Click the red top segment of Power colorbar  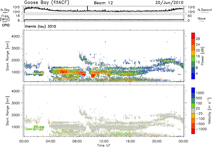tap(193, 36)
